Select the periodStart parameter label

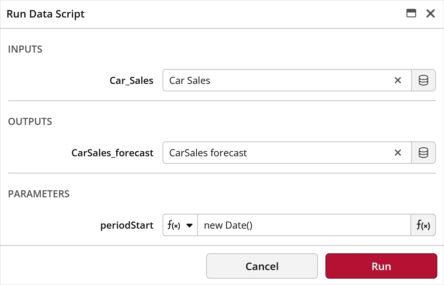(127, 226)
